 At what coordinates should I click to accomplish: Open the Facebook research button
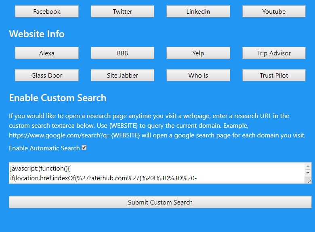point(47,11)
